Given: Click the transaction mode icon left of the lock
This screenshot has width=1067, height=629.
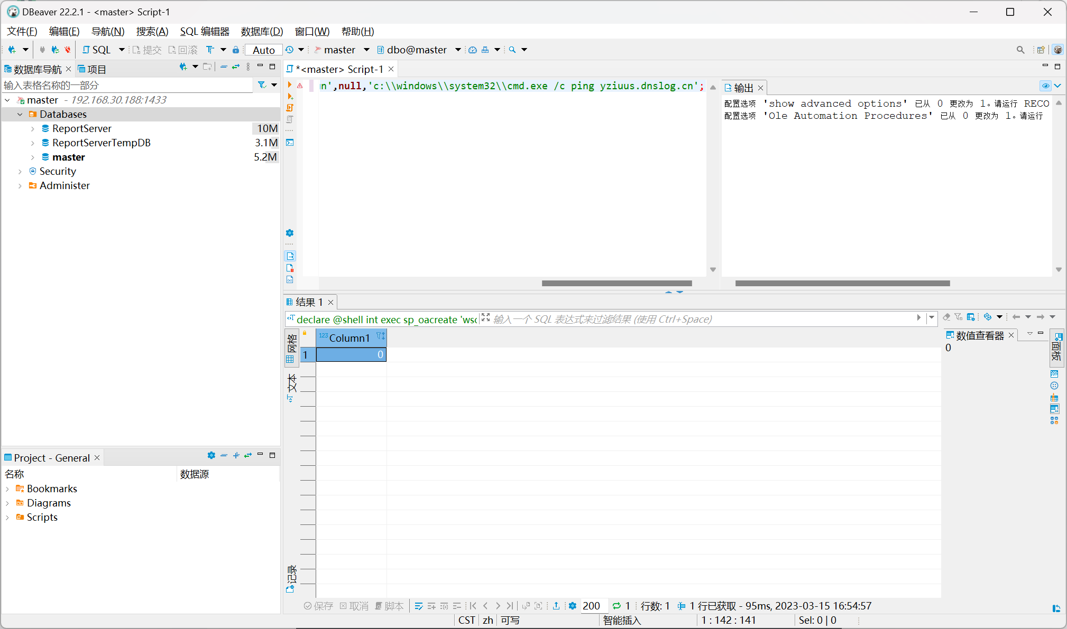Looking at the screenshot, I should (210, 50).
